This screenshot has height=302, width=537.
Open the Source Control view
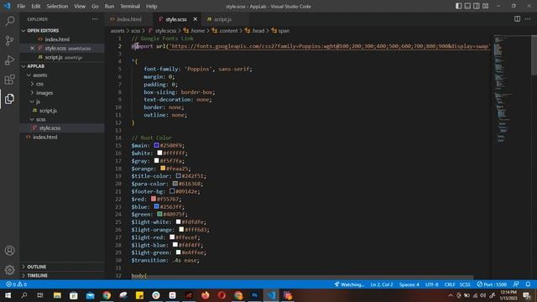tap(9, 40)
